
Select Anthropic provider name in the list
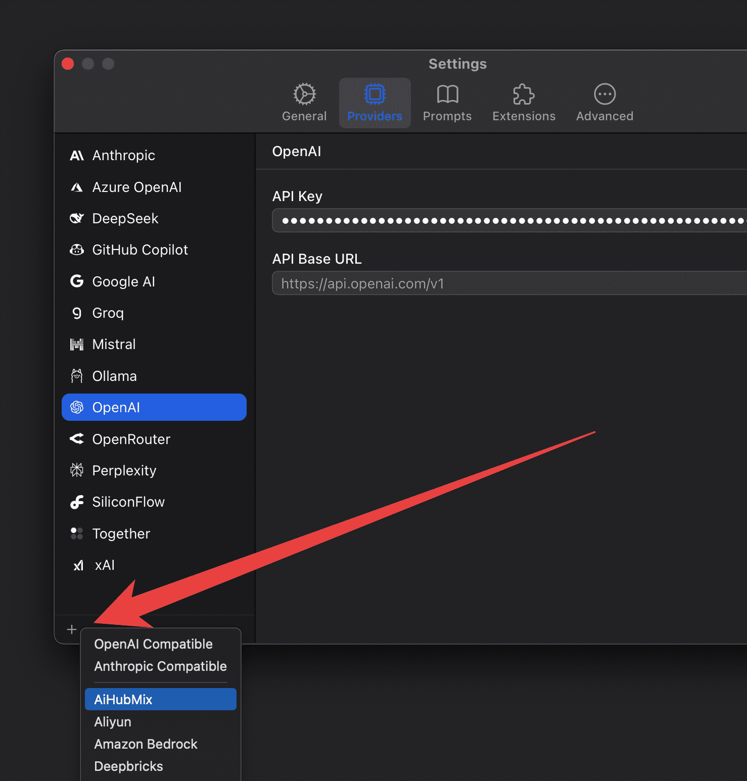pyautogui.click(x=123, y=156)
